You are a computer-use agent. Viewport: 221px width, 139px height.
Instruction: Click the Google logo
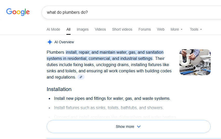click(x=18, y=12)
